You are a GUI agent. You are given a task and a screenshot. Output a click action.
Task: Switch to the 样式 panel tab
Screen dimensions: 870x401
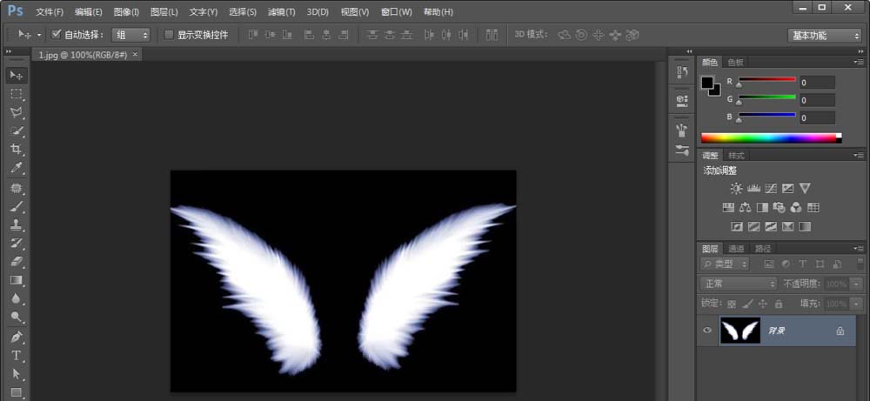click(736, 155)
